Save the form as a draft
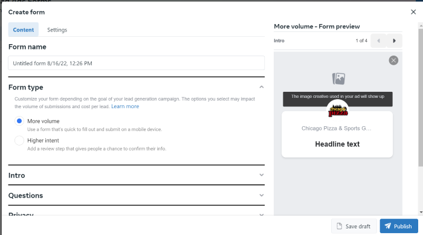The width and height of the screenshot is (423, 235). 354,226
